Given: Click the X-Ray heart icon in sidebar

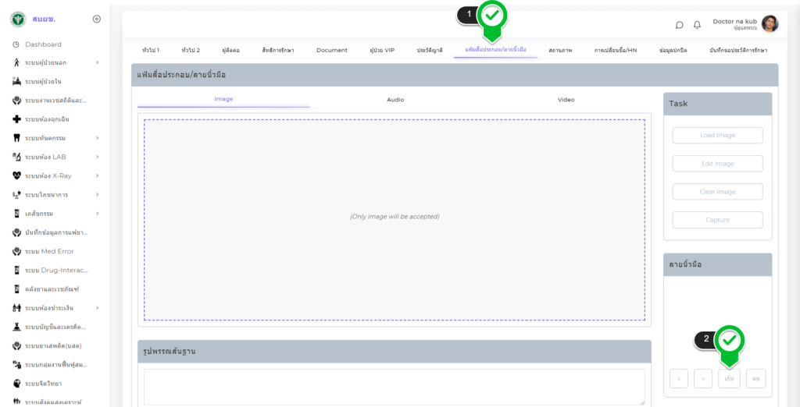Looking at the screenshot, I should point(16,175).
